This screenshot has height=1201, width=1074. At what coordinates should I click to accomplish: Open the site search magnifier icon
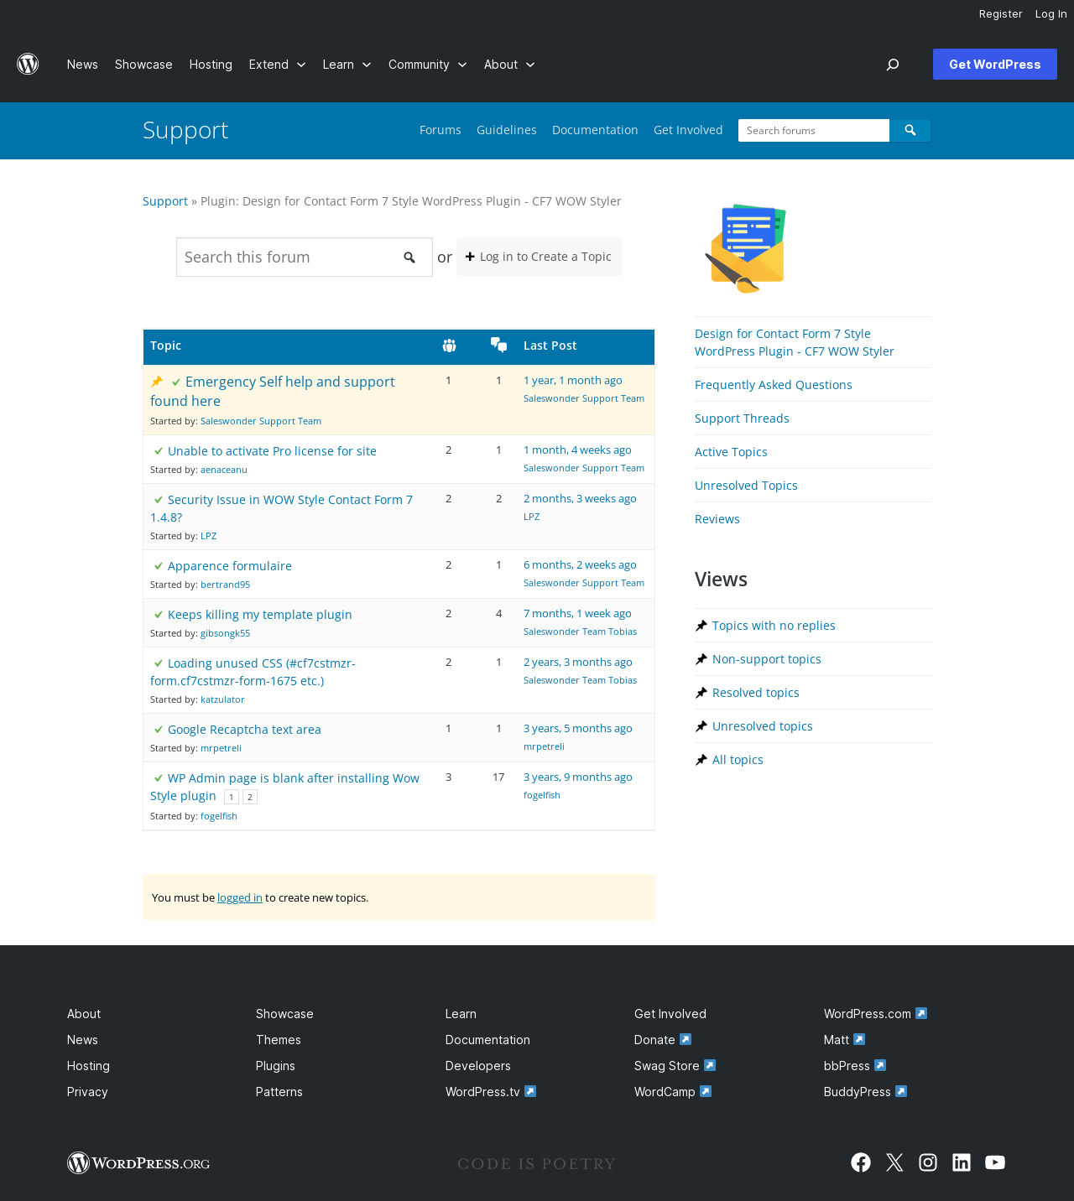pyautogui.click(x=893, y=65)
